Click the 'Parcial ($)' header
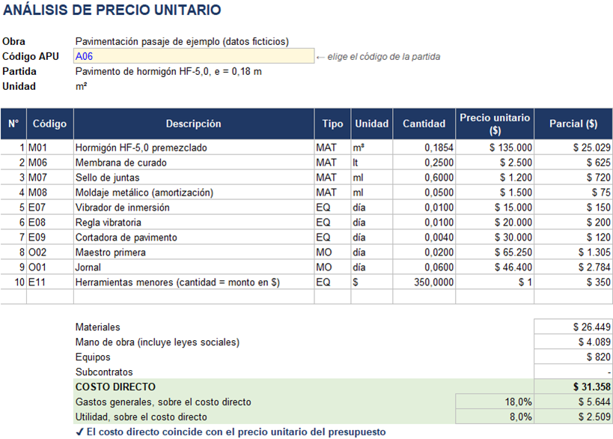The image size is (613, 439). point(573,124)
